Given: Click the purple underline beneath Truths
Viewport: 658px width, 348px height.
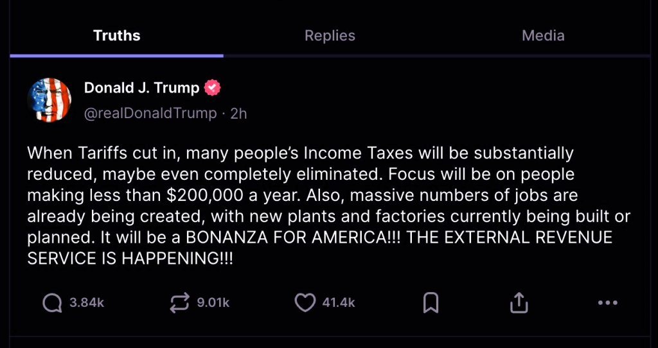Looking at the screenshot, I should (x=116, y=55).
